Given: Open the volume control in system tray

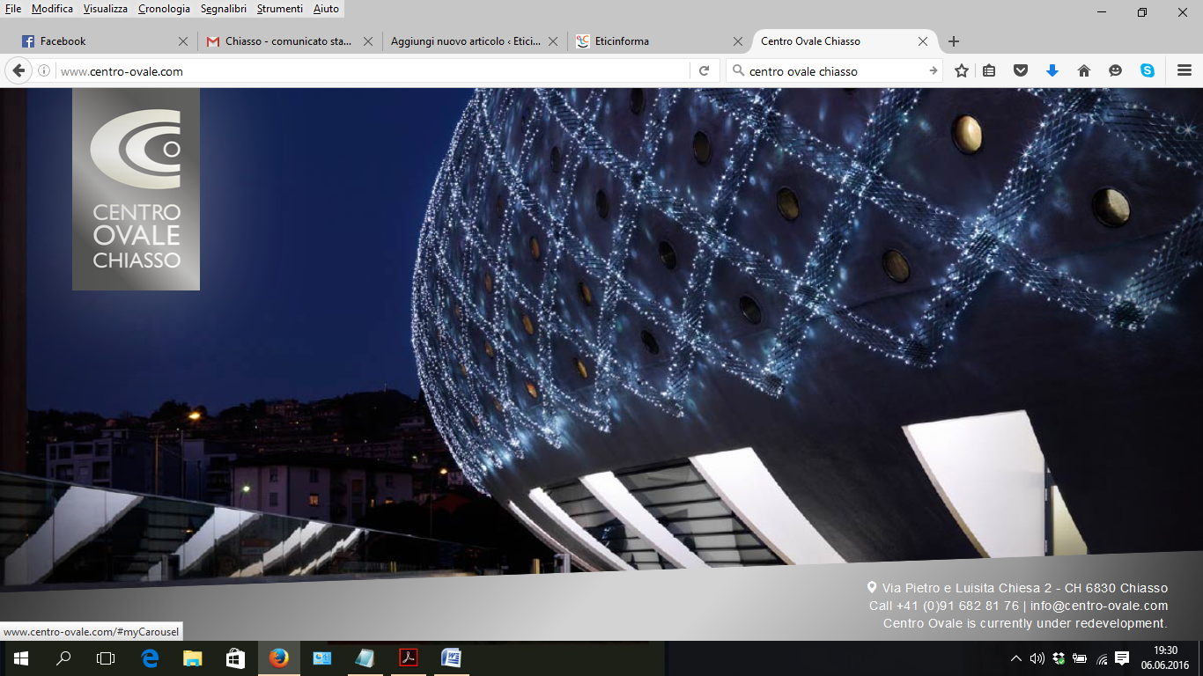Looking at the screenshot, I should coord(1037,658).
